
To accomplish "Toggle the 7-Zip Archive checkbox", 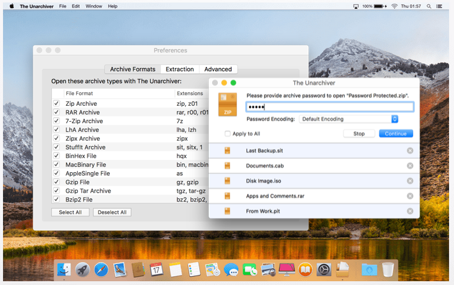I will 56,121.
